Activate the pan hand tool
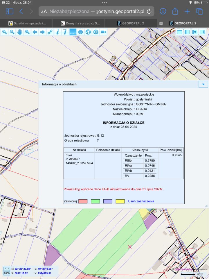This screenshot has width=209, height=279. tap(20, 32)
